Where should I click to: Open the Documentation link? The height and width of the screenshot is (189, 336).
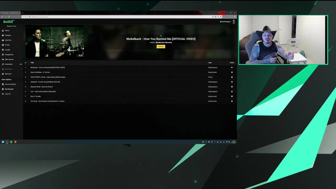(x=10, y=84)
